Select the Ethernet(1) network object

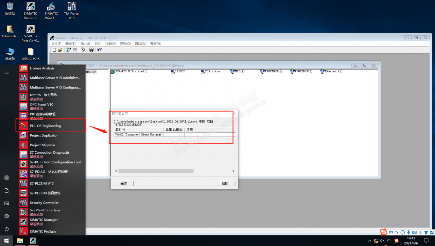[x=331, y=72]
